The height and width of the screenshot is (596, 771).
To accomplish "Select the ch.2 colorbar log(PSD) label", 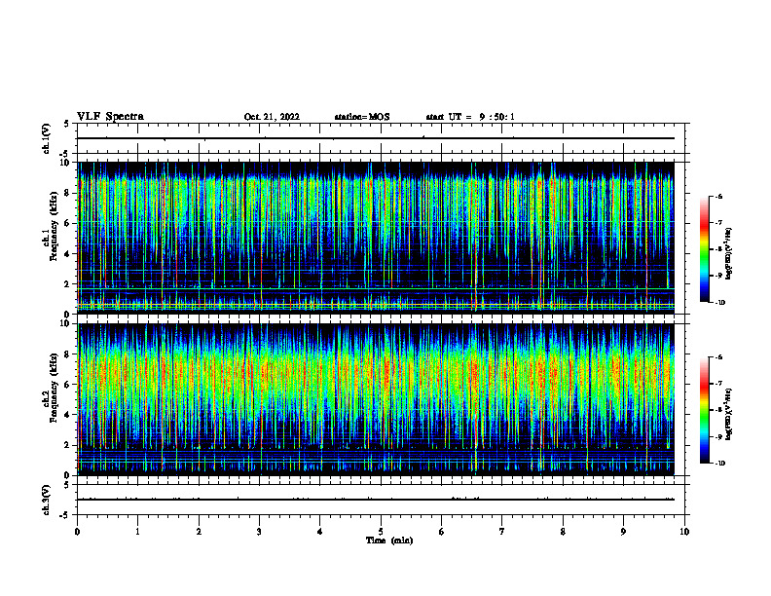I will [x=729, y=415].
